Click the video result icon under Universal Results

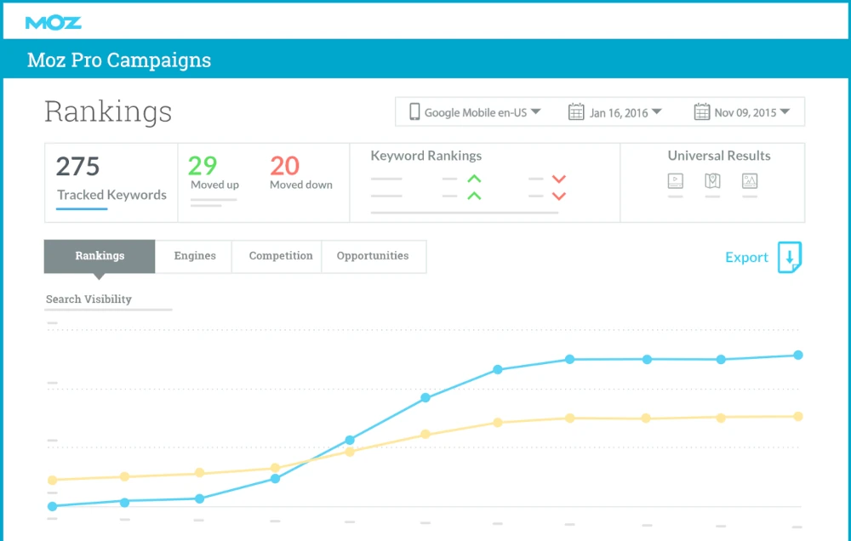(675, 180)
